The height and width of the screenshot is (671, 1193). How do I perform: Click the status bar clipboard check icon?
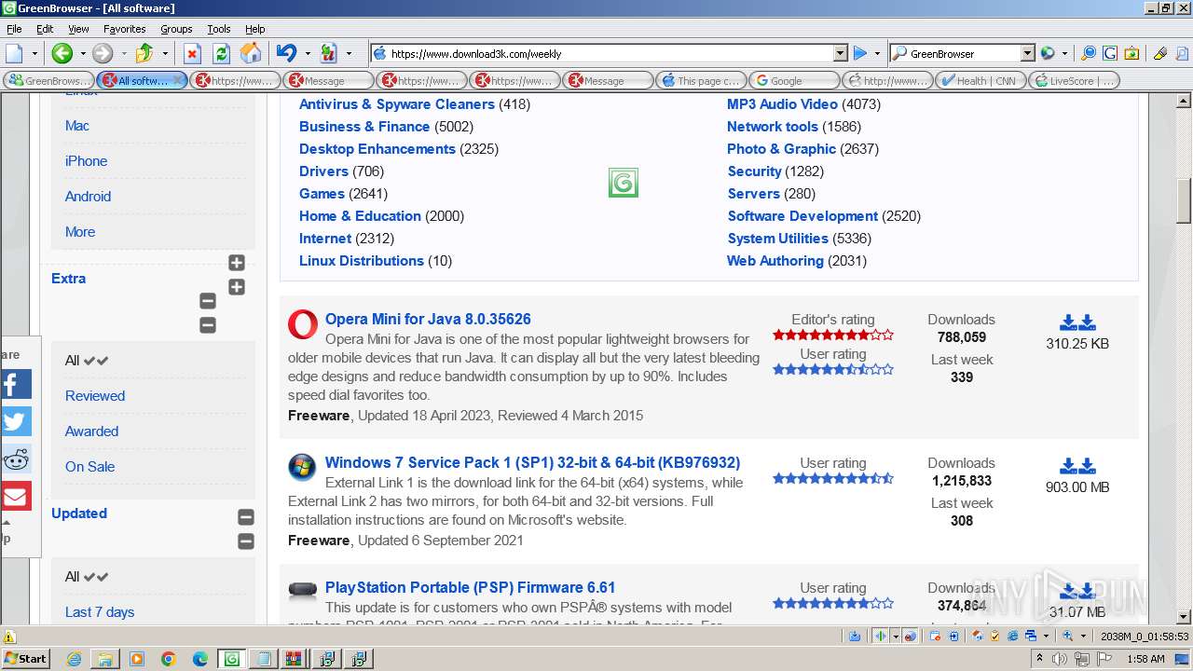click(x=995, y=636)
